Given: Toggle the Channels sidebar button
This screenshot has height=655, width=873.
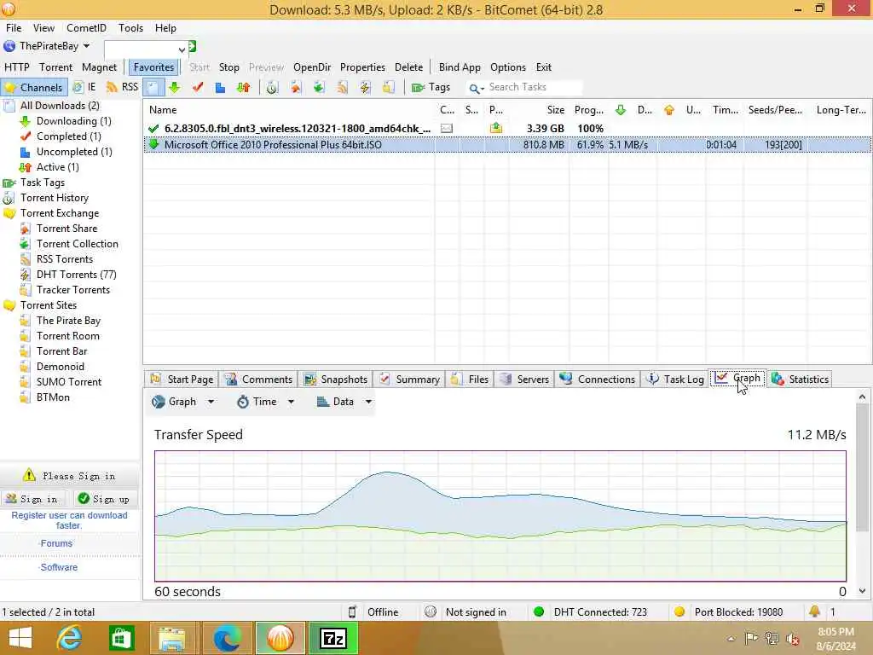Looking at the screenshot, I should [34, 88].
